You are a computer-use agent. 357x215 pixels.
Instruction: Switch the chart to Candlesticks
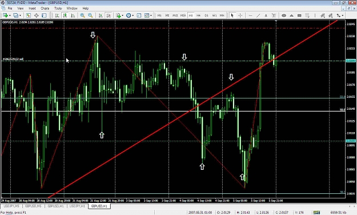65,15
